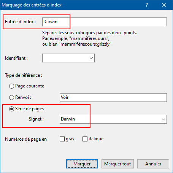Enable the gras checkbox

click(62, 139)
